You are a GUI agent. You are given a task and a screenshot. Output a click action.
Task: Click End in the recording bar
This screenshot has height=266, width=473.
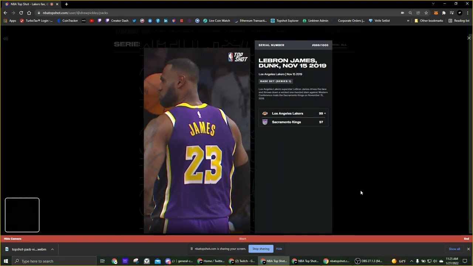[466, 239]
